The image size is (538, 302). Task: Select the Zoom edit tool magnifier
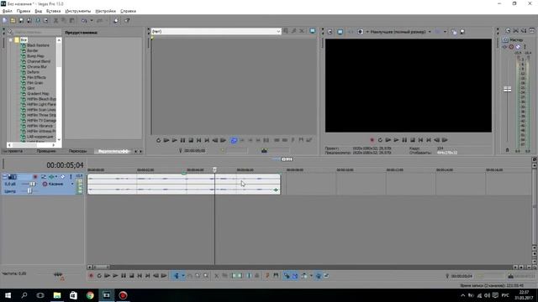click(205, 276)
